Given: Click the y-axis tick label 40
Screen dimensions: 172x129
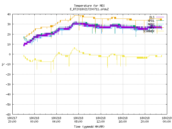Looking at the screenshot, I should [9, 14].
